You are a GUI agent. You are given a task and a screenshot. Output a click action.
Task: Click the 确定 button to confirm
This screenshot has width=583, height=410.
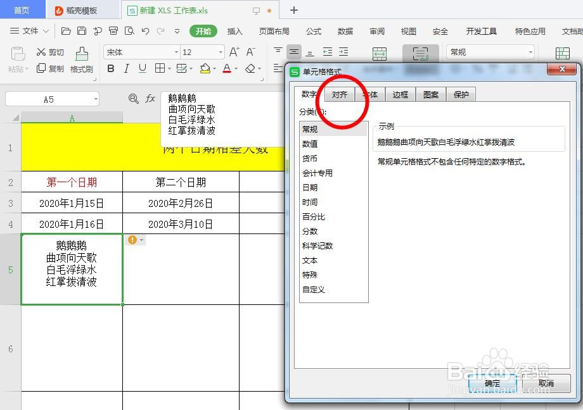click(493, 383)
